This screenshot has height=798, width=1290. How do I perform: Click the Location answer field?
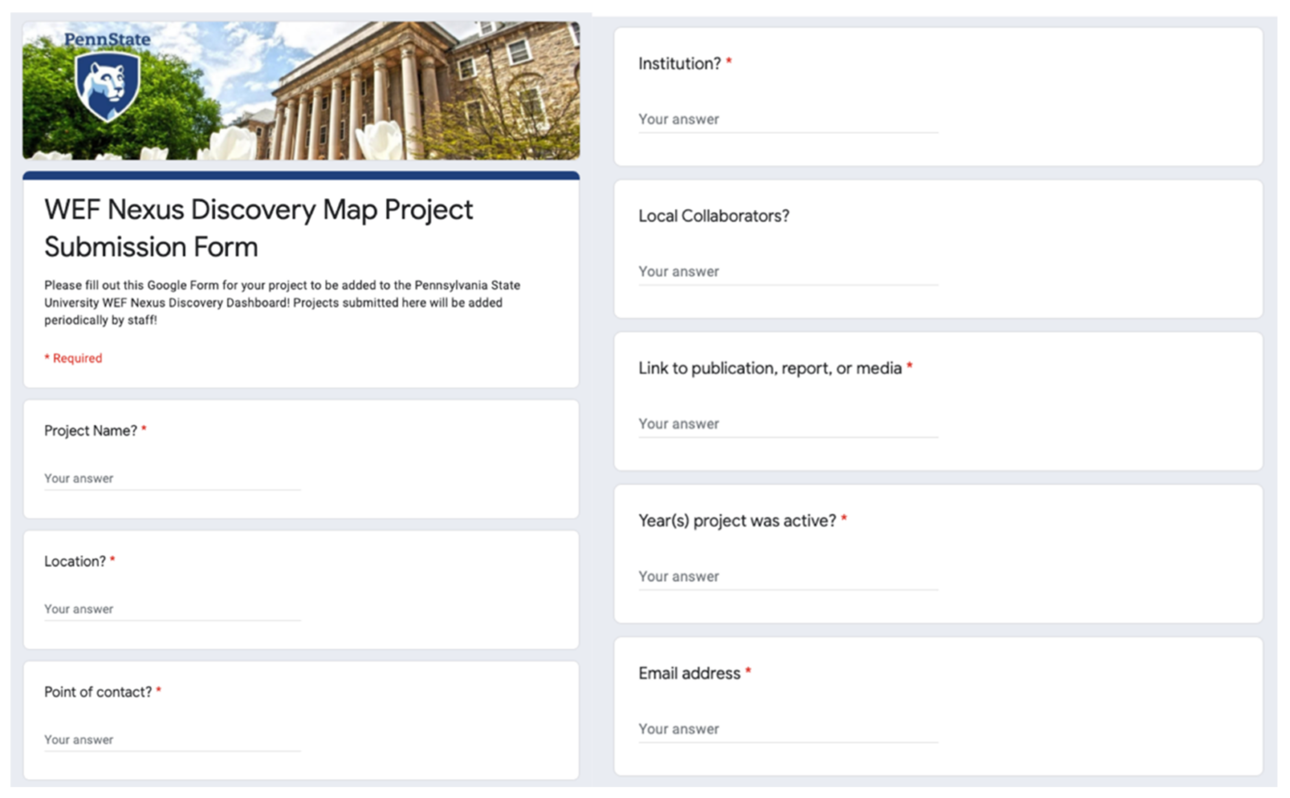click(172, 608)
